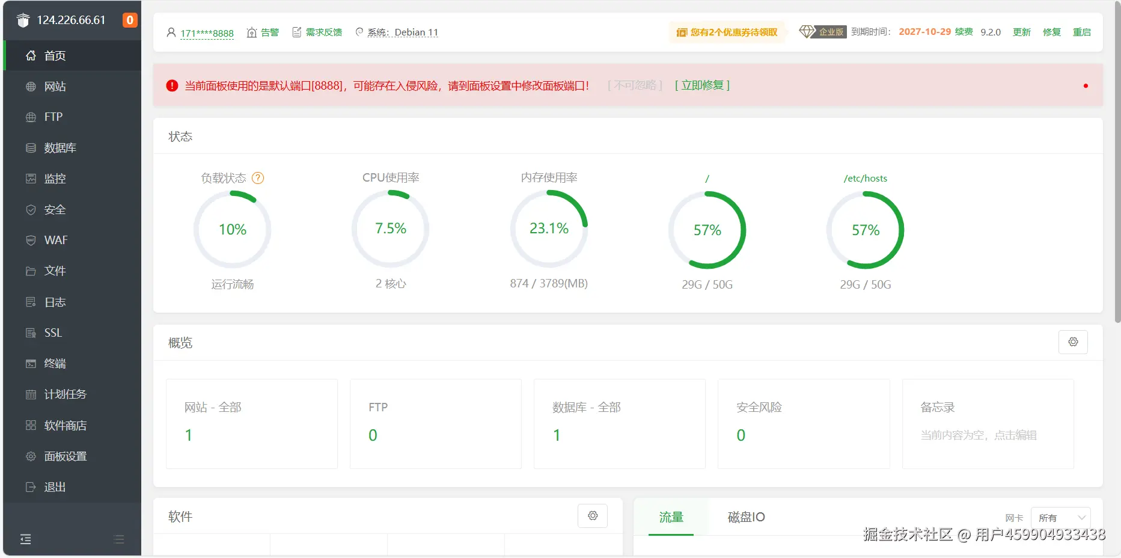Click the 874 / 3789(MB) memory text
The image size is (1121, 558).
549,283
